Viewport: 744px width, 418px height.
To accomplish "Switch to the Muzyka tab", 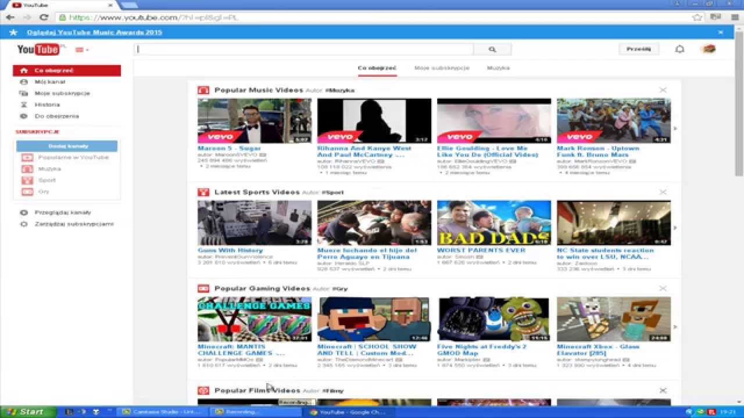I will coord(498,68).
